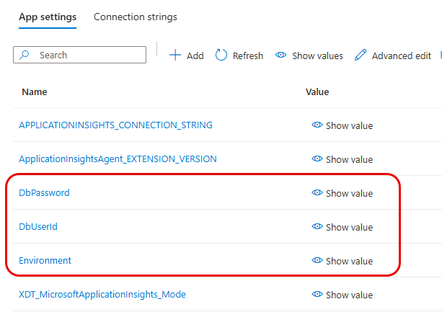Screen dimensions: 442x330
Task: Click the plus icon for Add
Action: [175, 55]
